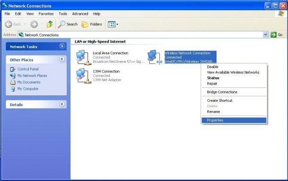Choose Repair from the context menu

click(x=234, y=84)
